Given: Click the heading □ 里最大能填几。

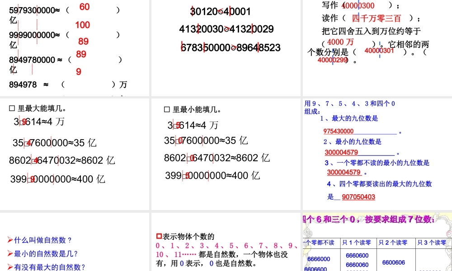Looking at the screenshot, I should (38, 108).
